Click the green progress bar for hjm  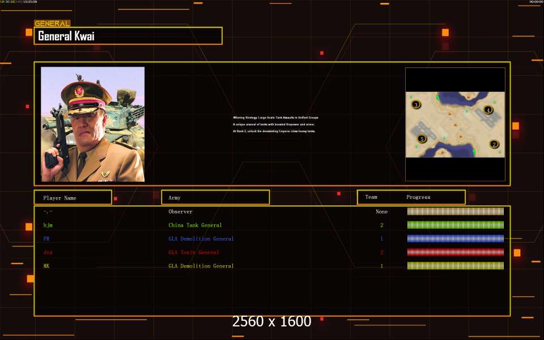(x=456, y=225)
